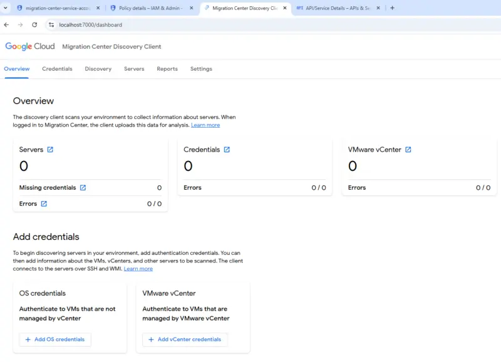Switch to the Discovery tab

point(98,69)
